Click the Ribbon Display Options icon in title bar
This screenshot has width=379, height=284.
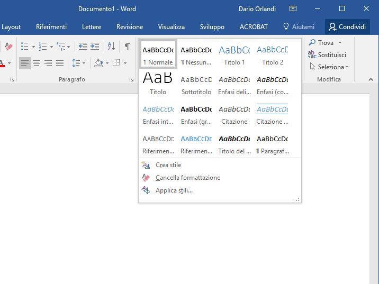click(293, 8)
